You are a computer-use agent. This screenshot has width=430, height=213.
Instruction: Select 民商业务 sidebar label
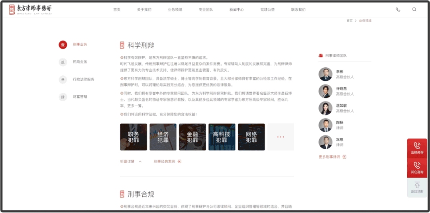coord(80,62)
